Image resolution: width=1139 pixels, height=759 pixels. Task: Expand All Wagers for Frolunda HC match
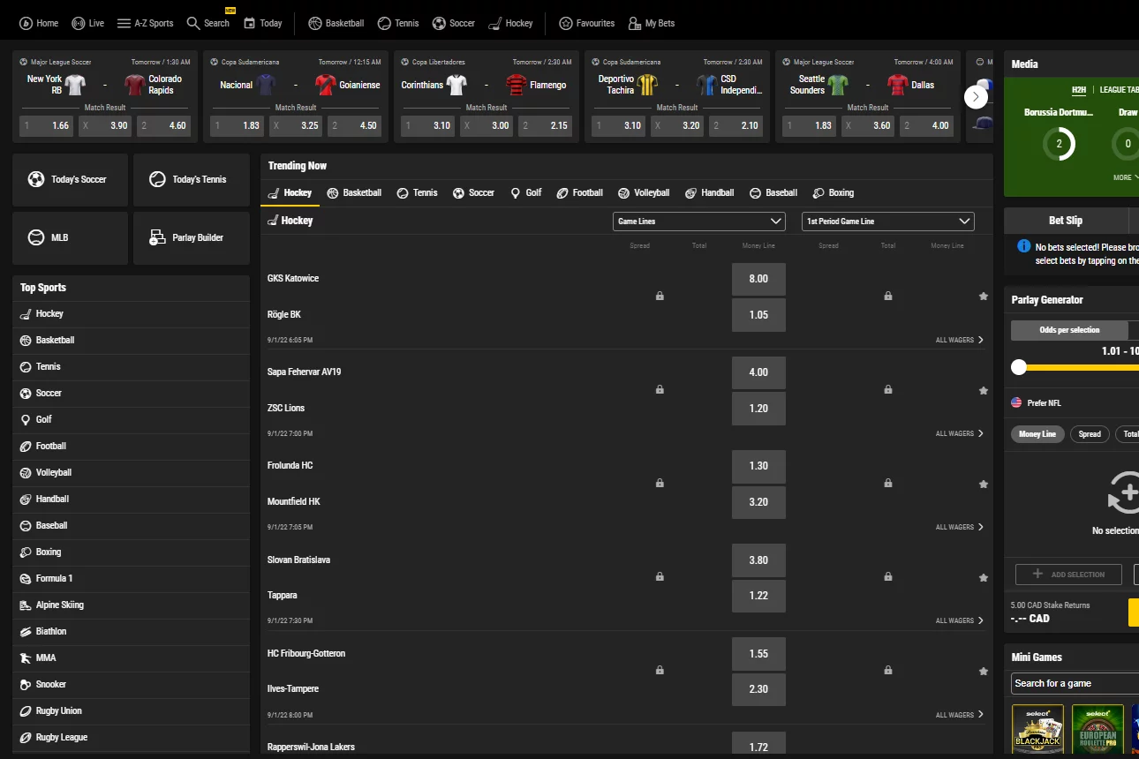(960, 527)
